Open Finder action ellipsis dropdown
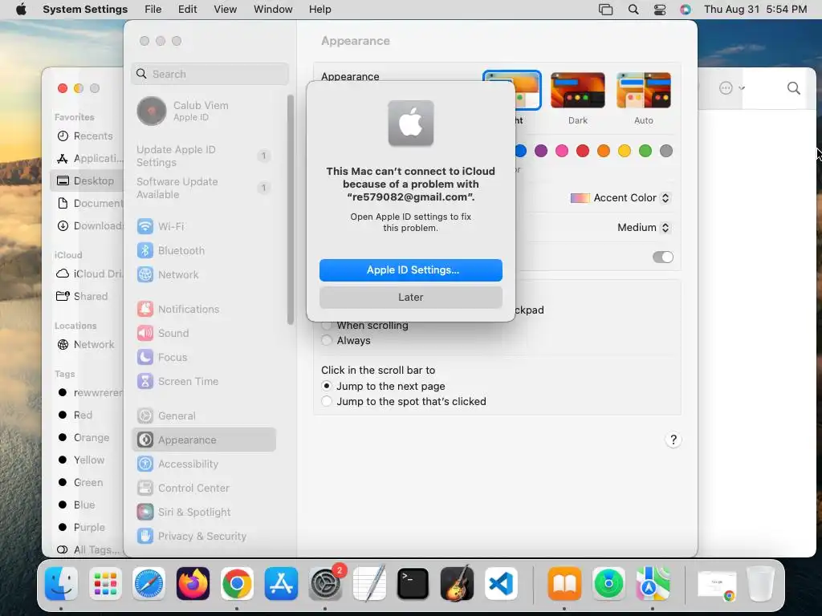822x616 pixels. coord(732,88)
